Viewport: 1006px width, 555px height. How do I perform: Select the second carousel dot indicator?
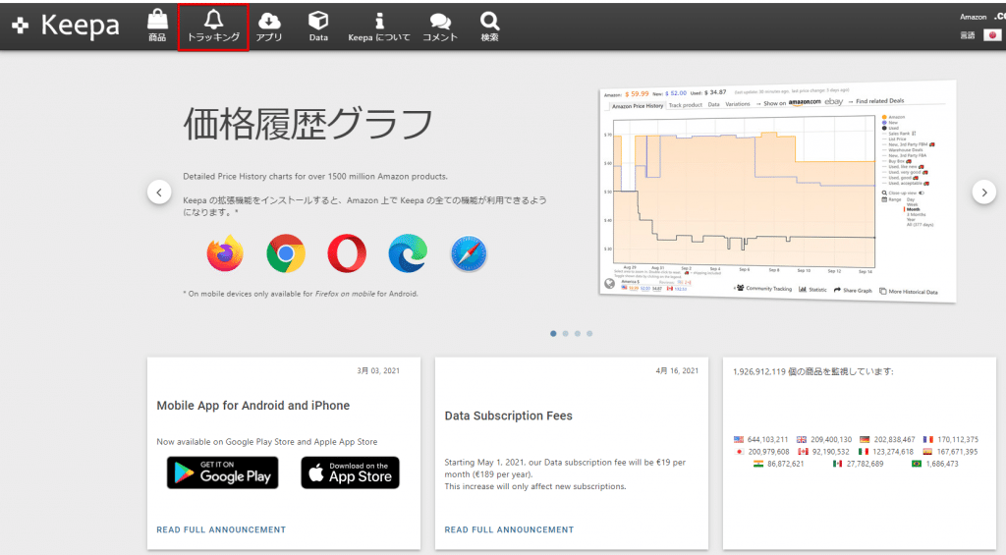pos(565,334)
